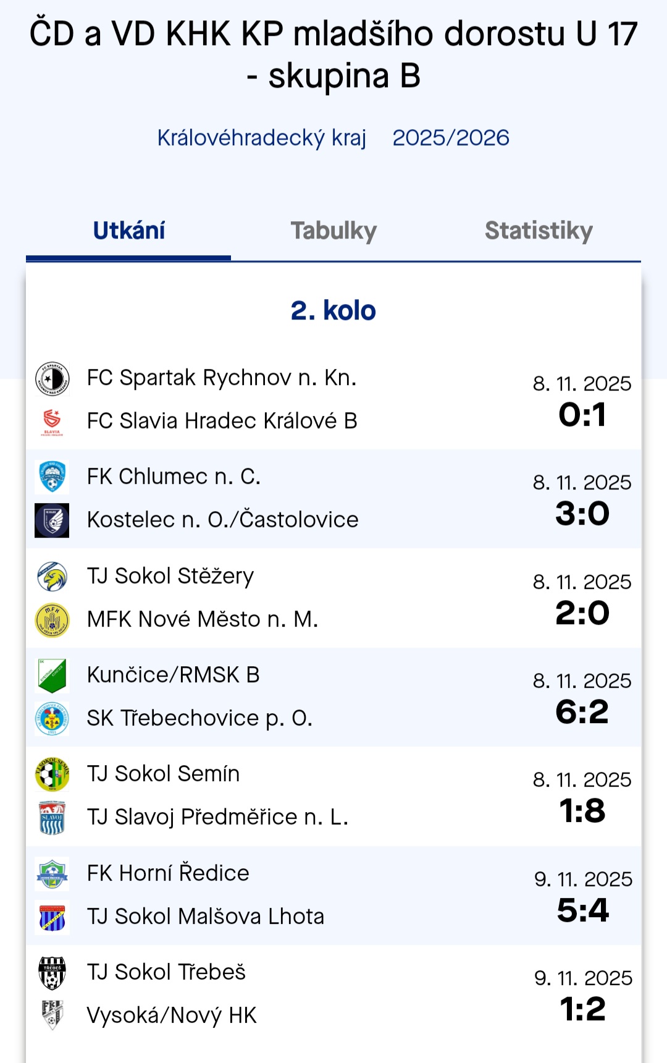Click FC Spartak Rychnov club logo
Viewport: 667px width, 1063px height.
[52, 378]
